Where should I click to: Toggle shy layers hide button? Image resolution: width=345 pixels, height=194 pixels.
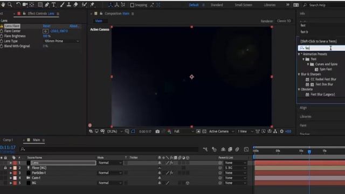tap(223, 149)
